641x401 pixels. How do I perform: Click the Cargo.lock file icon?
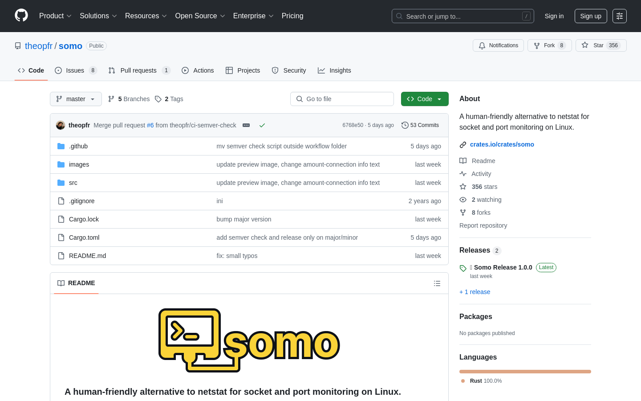click(61, 219)
